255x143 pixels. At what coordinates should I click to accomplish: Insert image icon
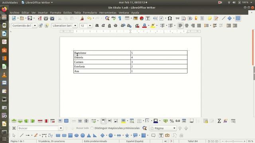135,18
